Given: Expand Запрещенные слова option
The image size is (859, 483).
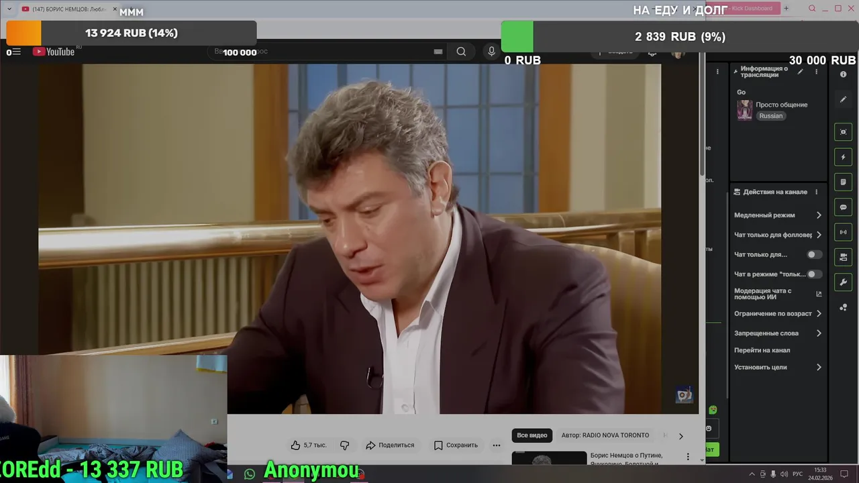Looking at the screenshot, I should tap(778, 333).
